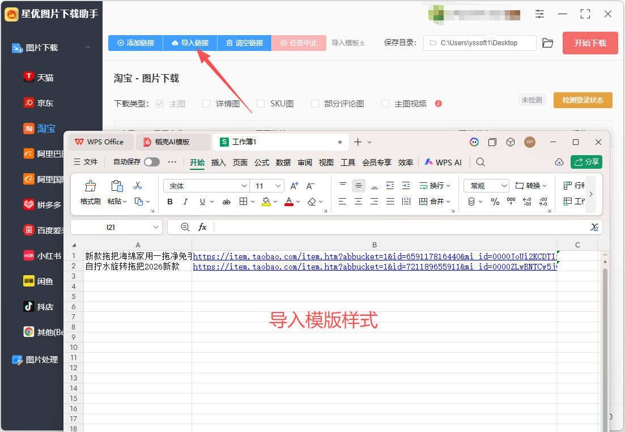Image resolution: width=625 pixels, height=432 pixels.
Task: Click the percent style icon
Action: click(x=495, y=202)
